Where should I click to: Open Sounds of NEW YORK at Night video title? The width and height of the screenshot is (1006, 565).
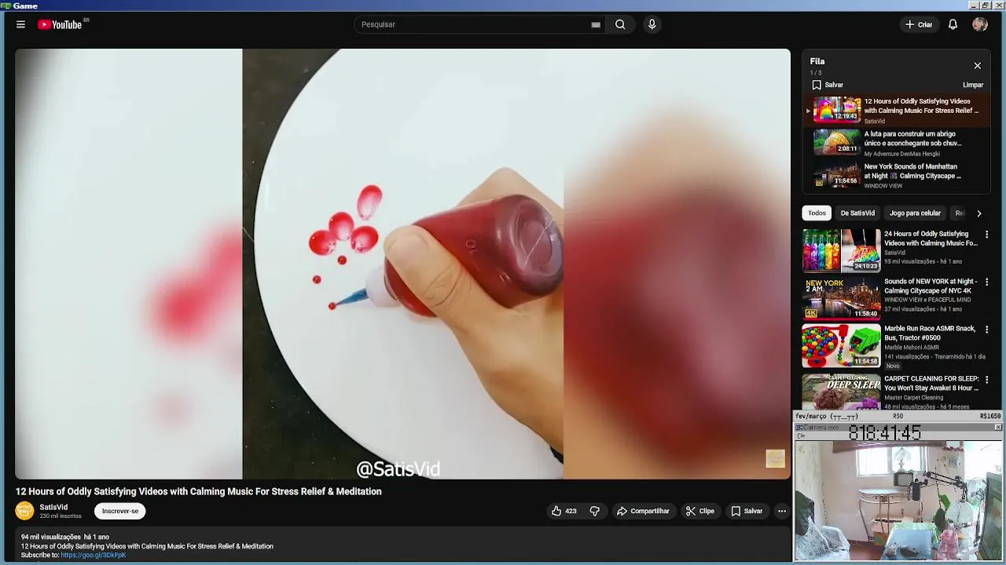[931, 286]
